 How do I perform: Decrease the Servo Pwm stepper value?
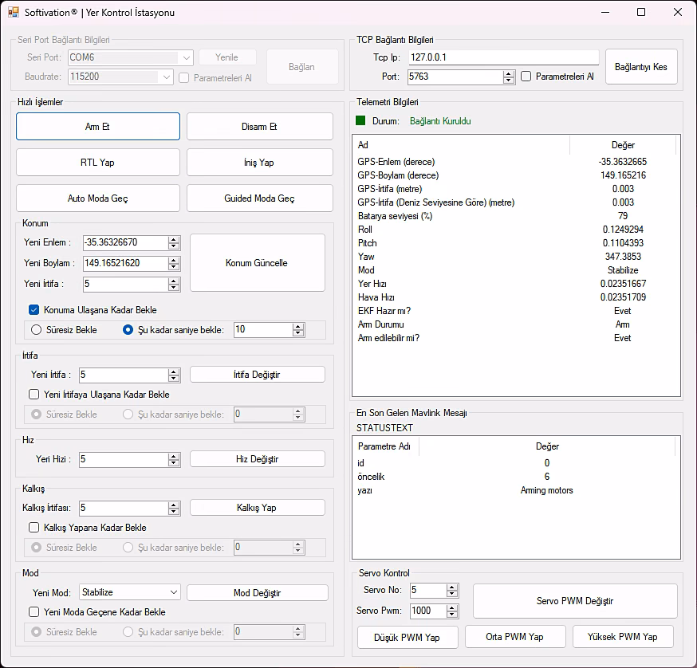(x=452, y=615)
